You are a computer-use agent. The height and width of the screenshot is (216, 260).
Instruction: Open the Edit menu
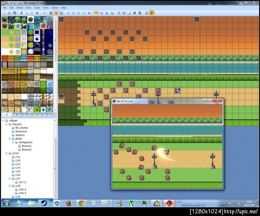coord(11,8)
